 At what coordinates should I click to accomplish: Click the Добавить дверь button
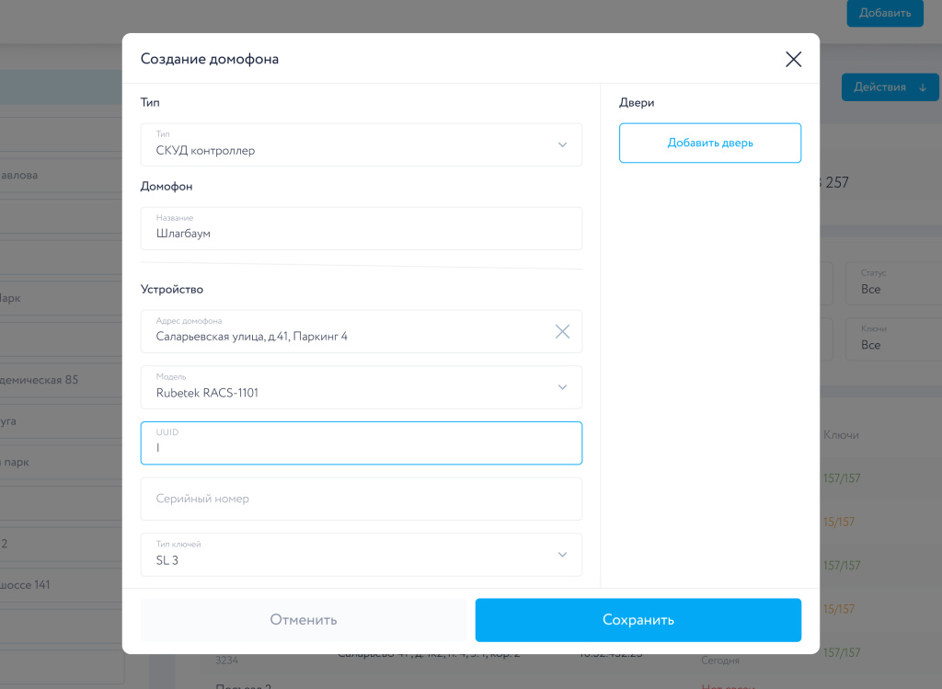[x=710, y=144]
